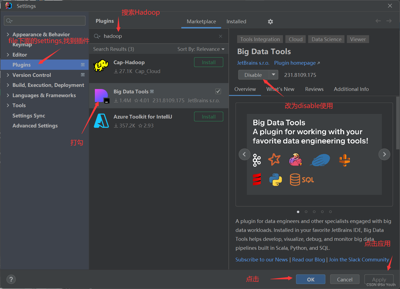
Task: Toggle the Big Data Tools enabled checkbox
Action: [218, 91]
